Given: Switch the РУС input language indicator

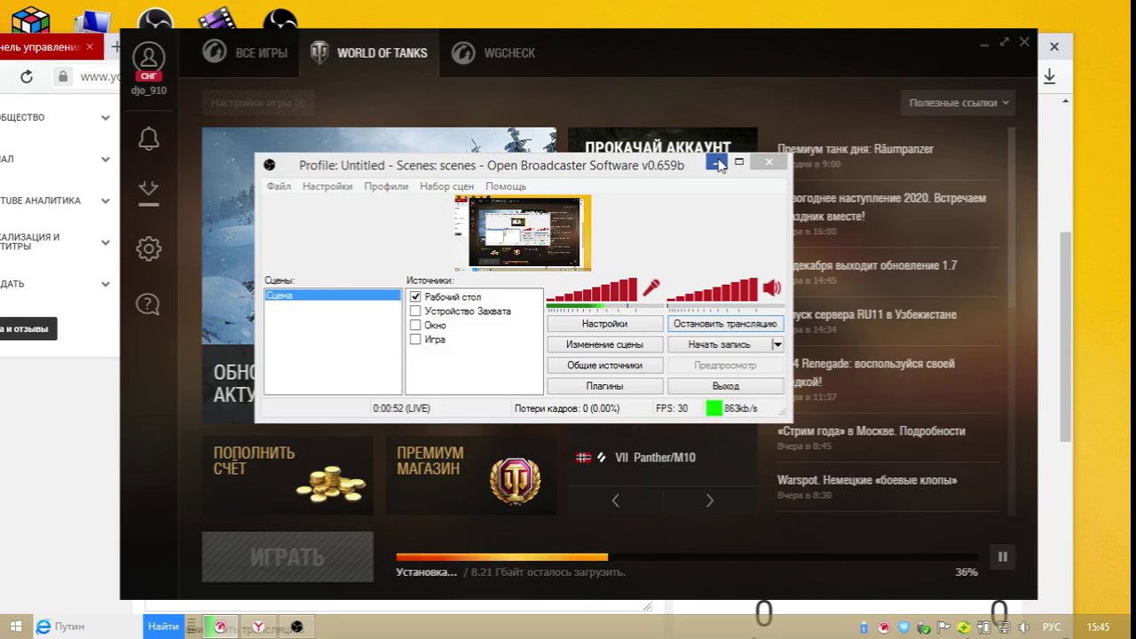Looking at the screenshot, I should tap(1052, 627).
